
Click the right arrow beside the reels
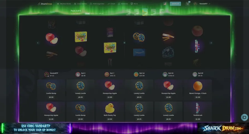(x=211, y=43)
